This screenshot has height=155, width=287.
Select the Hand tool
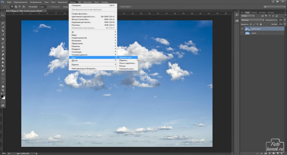coord(3,86)
